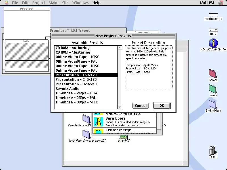Click presets list scroll down arrow
Image resolution: width=227 pixels, height=170 pixels.
120,107
